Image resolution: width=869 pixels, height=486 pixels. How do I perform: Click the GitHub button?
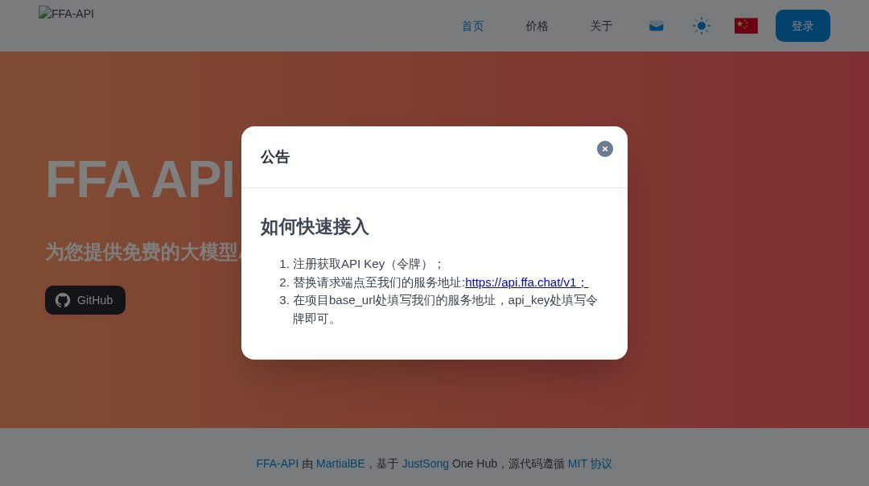pos(85,300)
